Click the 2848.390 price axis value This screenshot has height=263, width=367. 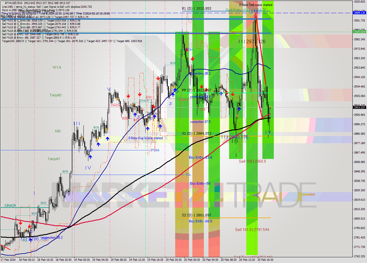[x=359, y=172]
